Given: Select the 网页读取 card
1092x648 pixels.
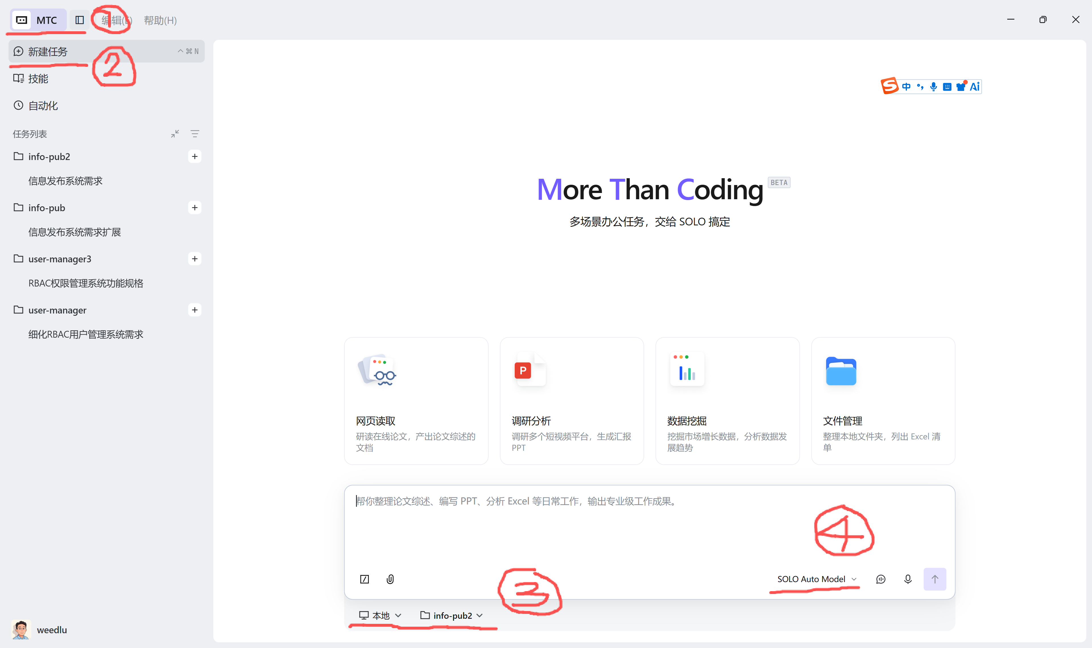Looking at the screenshot, I should coord(416,400).
